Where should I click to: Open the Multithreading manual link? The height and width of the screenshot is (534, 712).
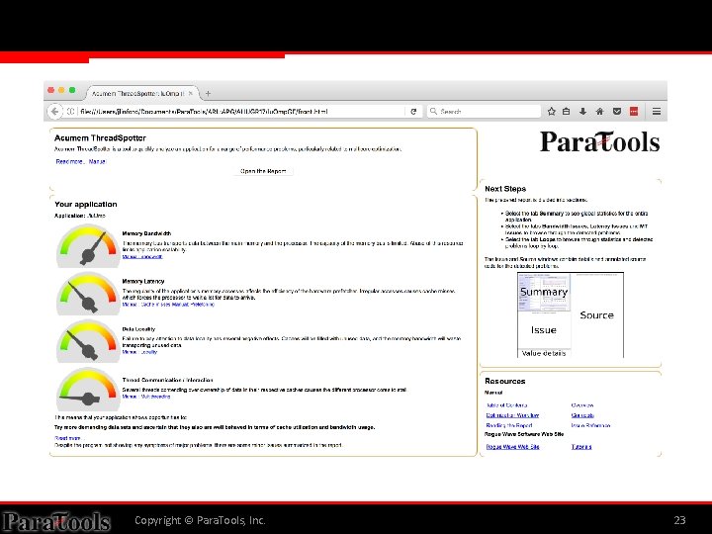(x=146, y=397)
